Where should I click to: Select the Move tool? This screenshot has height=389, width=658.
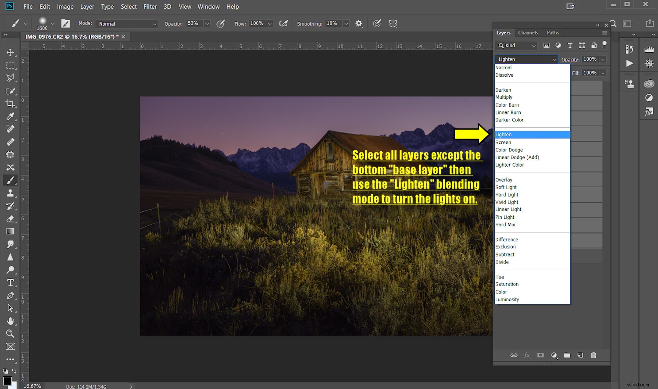coord(11,52)
